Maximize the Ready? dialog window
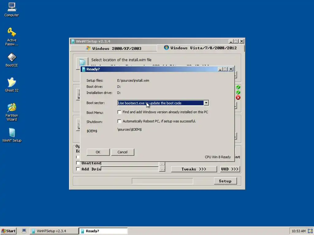The image size is (314, 235). point(225,69)
